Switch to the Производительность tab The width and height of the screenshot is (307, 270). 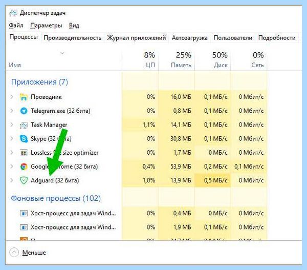pyautogui.click(x=73, y=37)
